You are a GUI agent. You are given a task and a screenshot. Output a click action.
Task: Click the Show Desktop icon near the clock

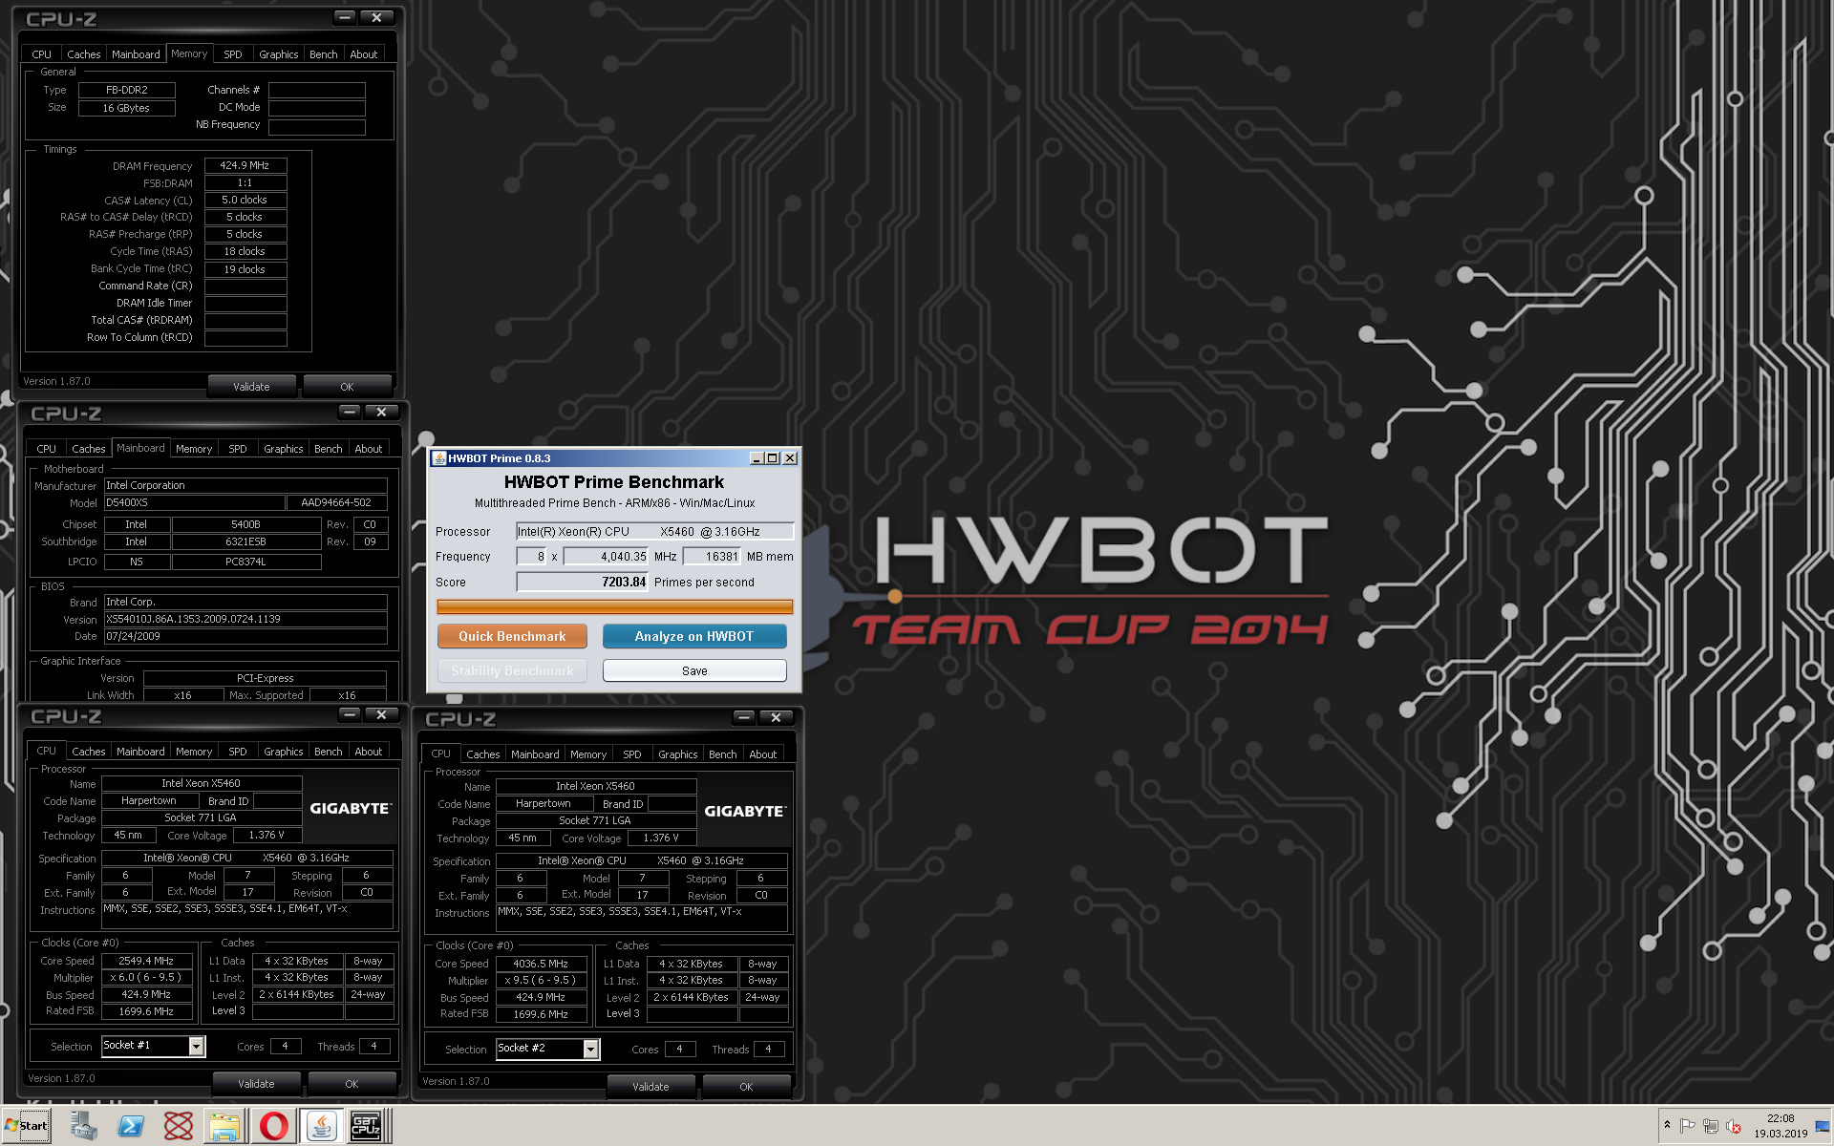click(1823, 1126)
